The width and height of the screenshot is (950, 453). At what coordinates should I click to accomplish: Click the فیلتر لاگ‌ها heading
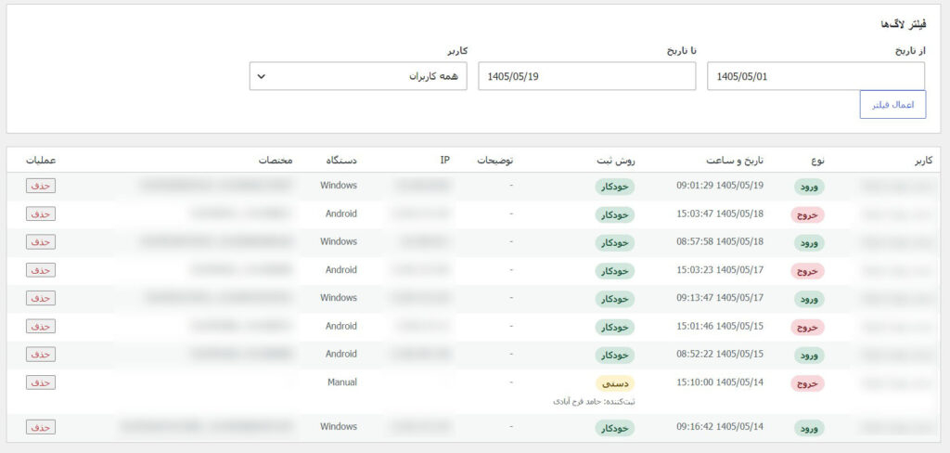[904, 24]
